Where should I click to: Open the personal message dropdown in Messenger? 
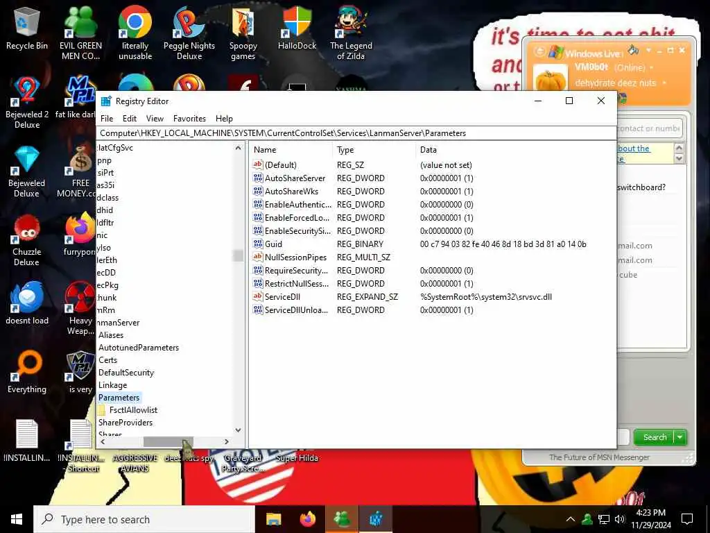click(x=664, y=83)
